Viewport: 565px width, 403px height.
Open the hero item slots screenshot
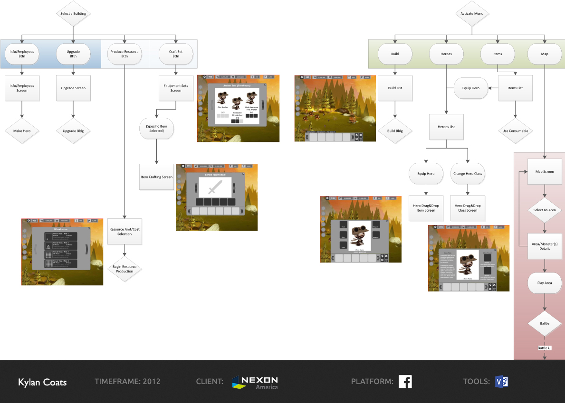coord(361,229)
